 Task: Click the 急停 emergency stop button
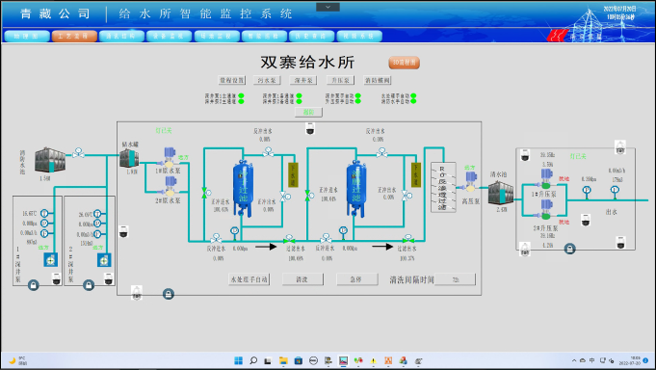coord(356,279)
